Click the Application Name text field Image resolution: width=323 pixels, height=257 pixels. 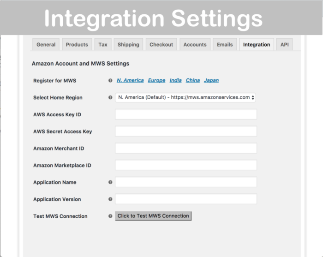click(185, 182)
